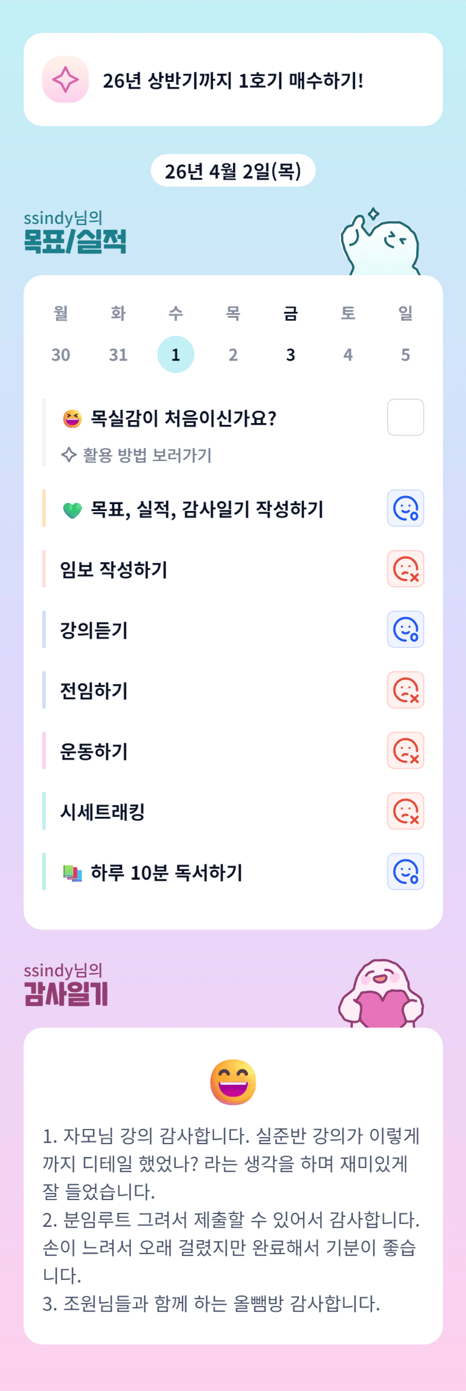Click the laughing emoji beside 목실감이 처음이신가요?
Screen dimensions: 466x1391
[72, 419]
